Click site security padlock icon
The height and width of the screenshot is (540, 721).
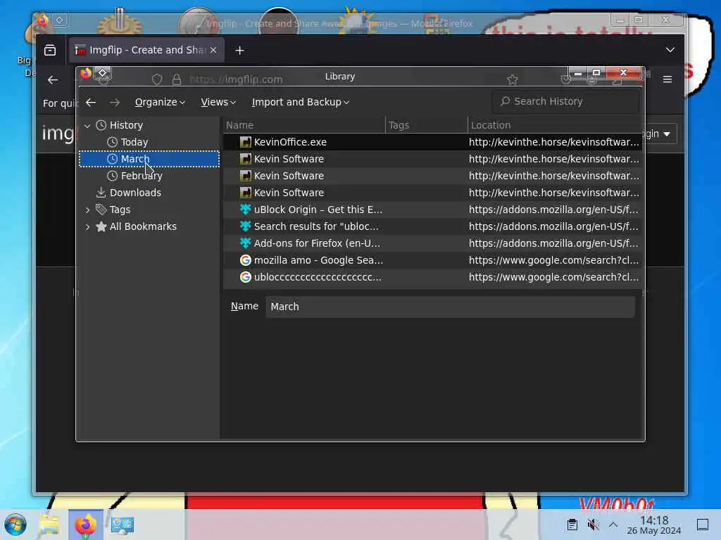pos(177,80)
